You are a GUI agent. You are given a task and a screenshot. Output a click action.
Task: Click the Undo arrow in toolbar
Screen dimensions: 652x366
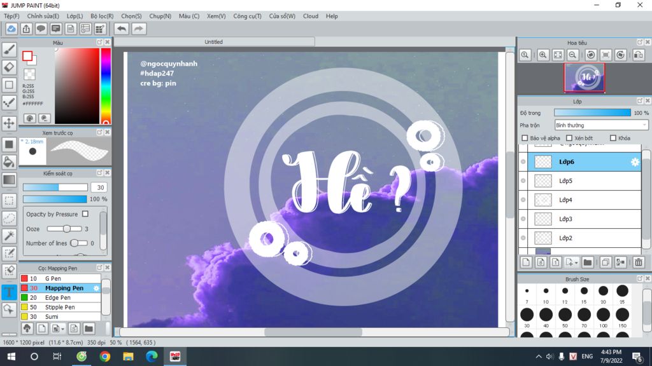122,29
